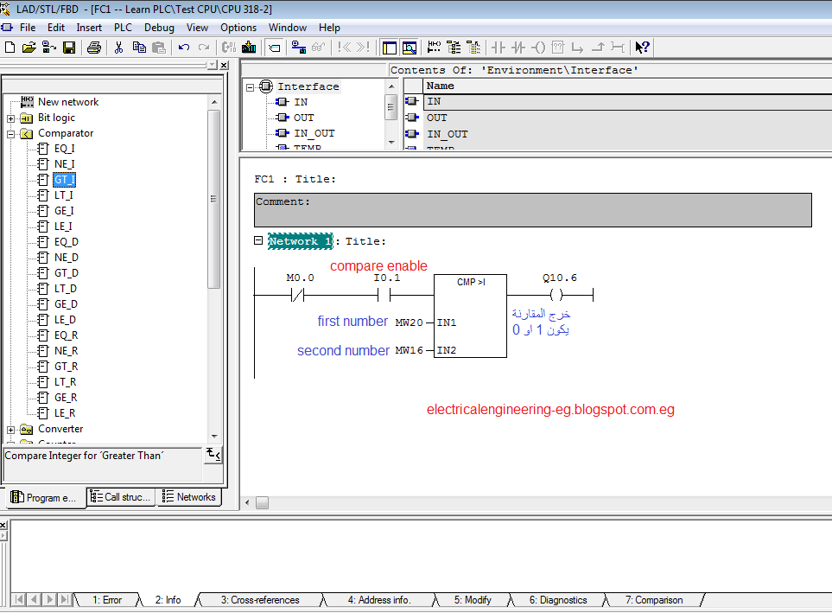This screenshot has height=613, width=832.
Task: Save the FC1 block
Action: [71, 48]
